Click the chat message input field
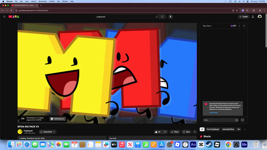267x150 pixels. 219,120
